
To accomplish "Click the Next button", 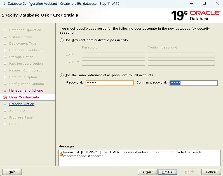I will click(x=168, y=172).
